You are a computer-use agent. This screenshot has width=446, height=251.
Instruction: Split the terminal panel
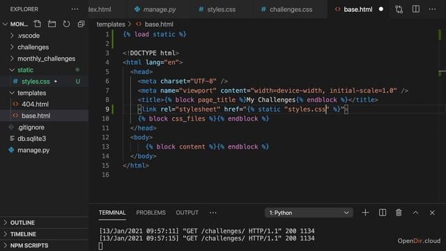pyautogui.click(x=383, y=213)
